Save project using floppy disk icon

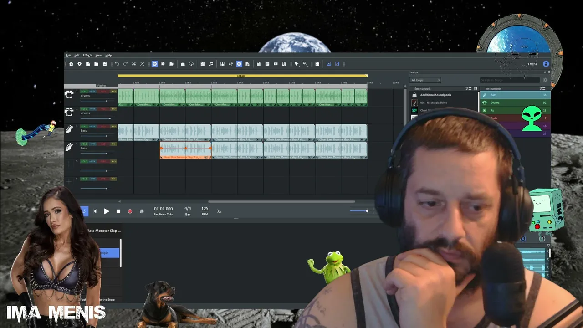[104, 64]
